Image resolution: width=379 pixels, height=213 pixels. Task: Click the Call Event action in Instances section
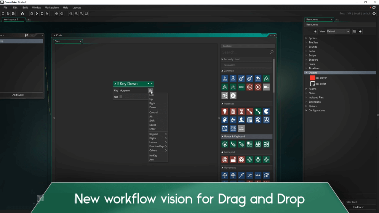(x=241, y=128)
